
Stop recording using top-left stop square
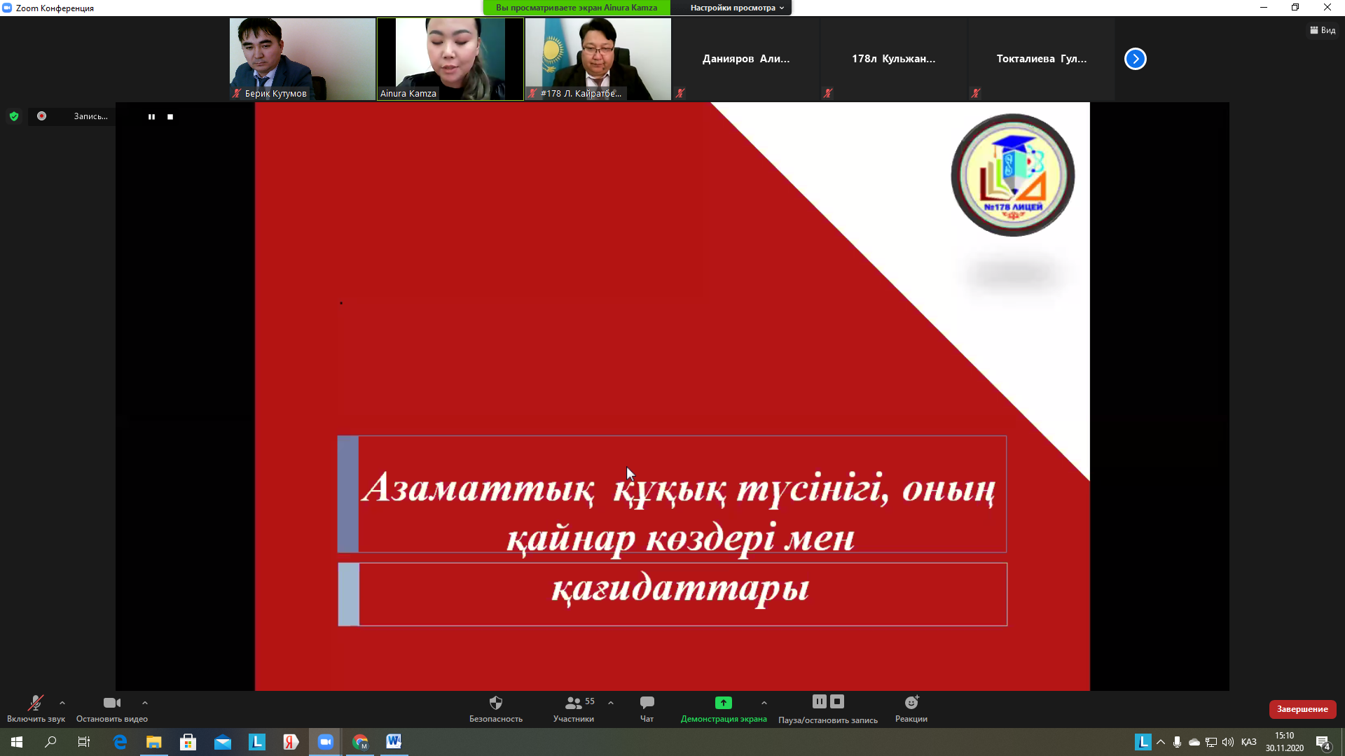[x=170, y=117]
